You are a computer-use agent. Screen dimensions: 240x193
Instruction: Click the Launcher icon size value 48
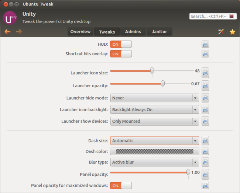(197, 71)
